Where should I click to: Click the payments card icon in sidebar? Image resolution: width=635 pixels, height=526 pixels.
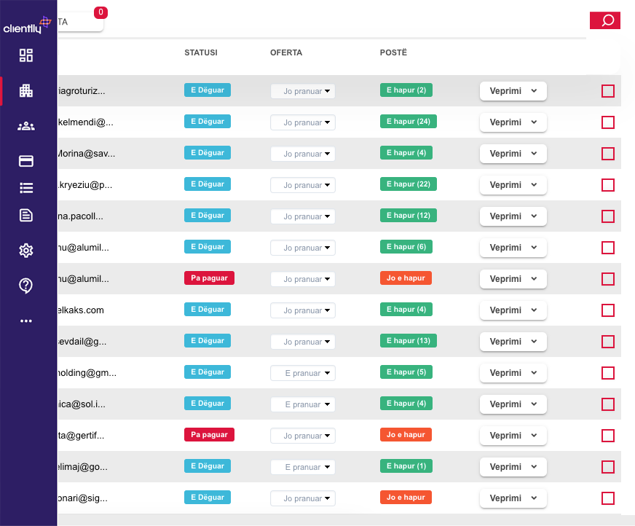26,161
